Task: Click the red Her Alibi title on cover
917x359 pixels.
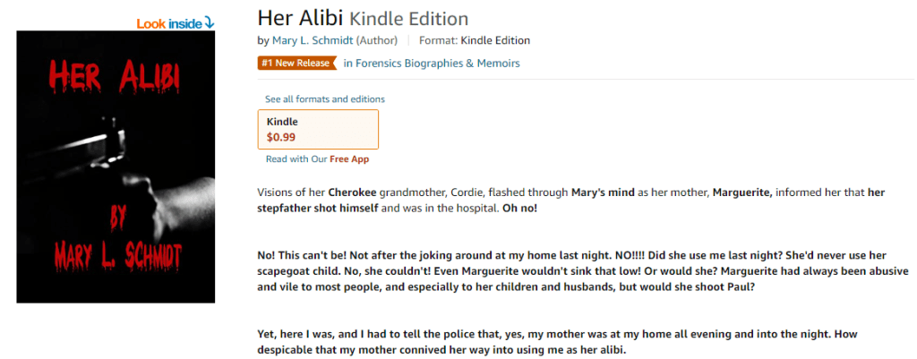Action: tap(115, 80)
